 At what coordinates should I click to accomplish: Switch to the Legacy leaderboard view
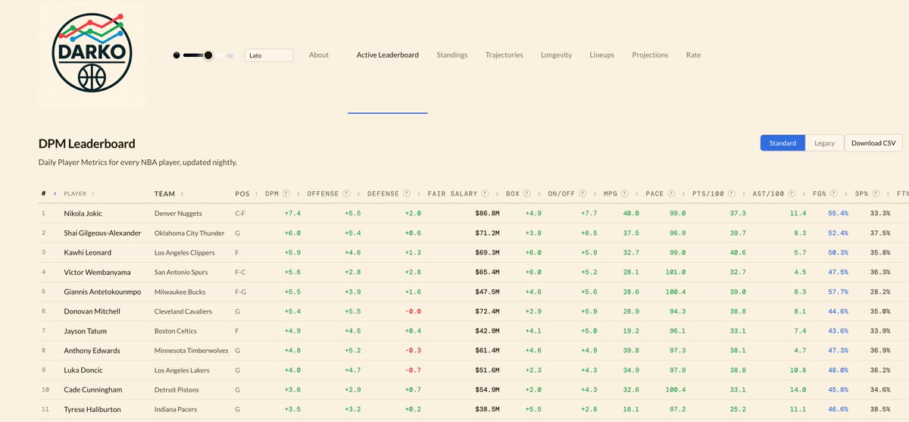(x=824, y=142)
